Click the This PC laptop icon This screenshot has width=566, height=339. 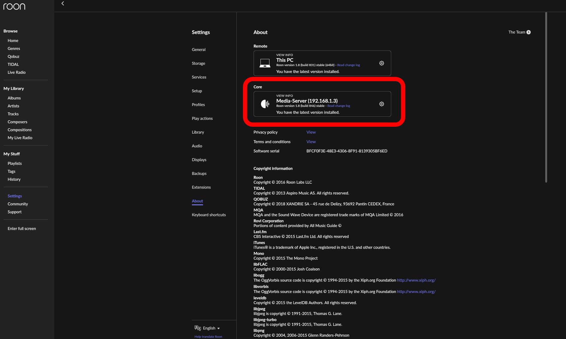point(265,63)
